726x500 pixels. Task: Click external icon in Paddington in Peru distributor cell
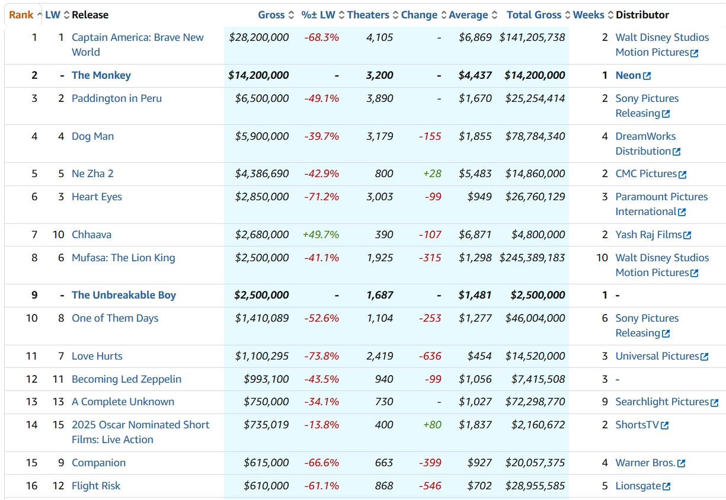point(666,114)
